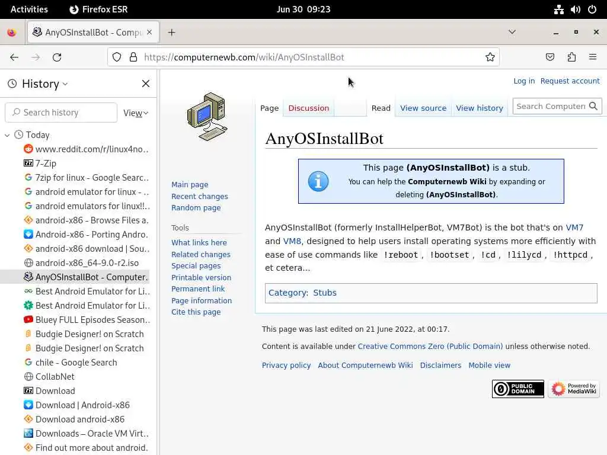
Task: Open the Pocket save button
Action: [550, 57]
